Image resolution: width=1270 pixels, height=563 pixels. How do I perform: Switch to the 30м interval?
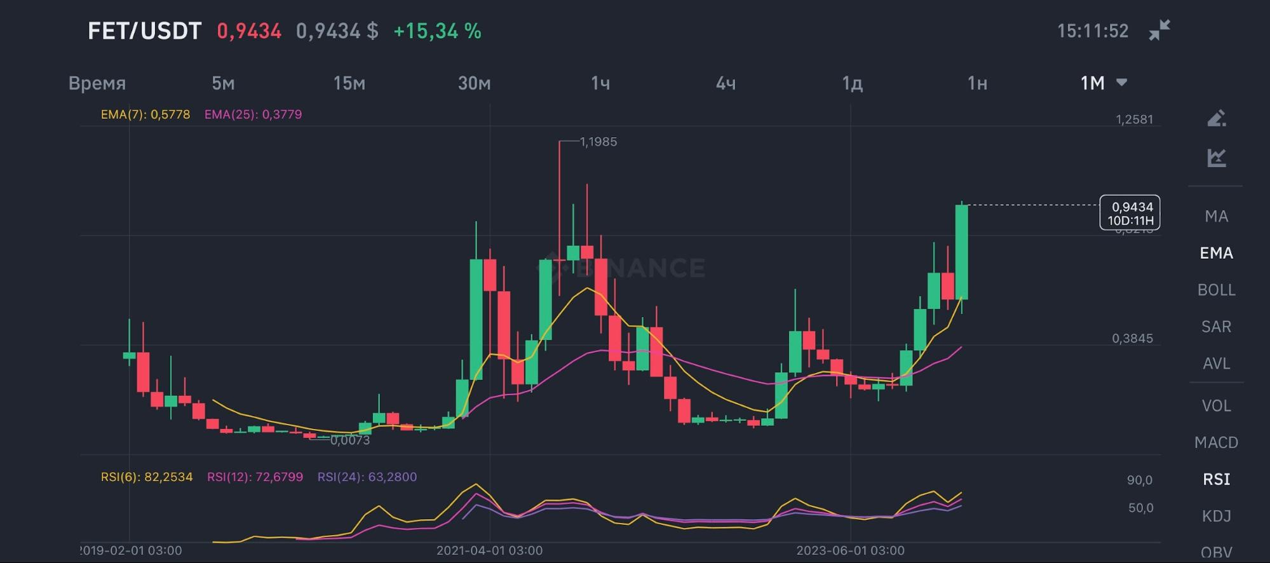pos(475,83)
